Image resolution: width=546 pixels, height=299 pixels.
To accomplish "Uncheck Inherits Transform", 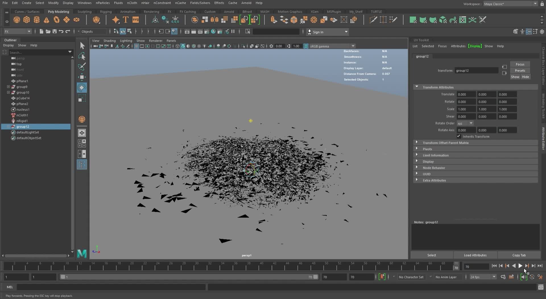I will point(459,136).
